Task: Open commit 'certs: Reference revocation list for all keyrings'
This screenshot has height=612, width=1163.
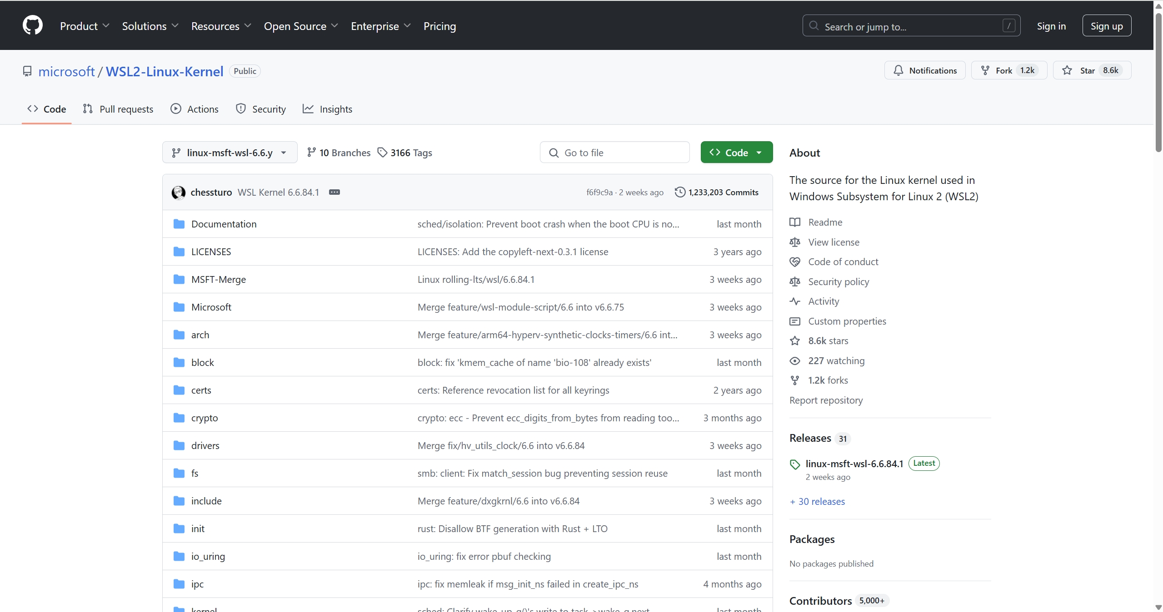Action: point(513,390)
